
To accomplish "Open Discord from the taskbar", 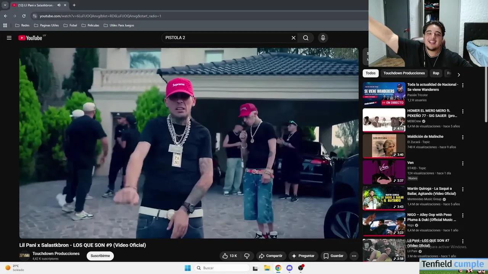I will [289, 268].
